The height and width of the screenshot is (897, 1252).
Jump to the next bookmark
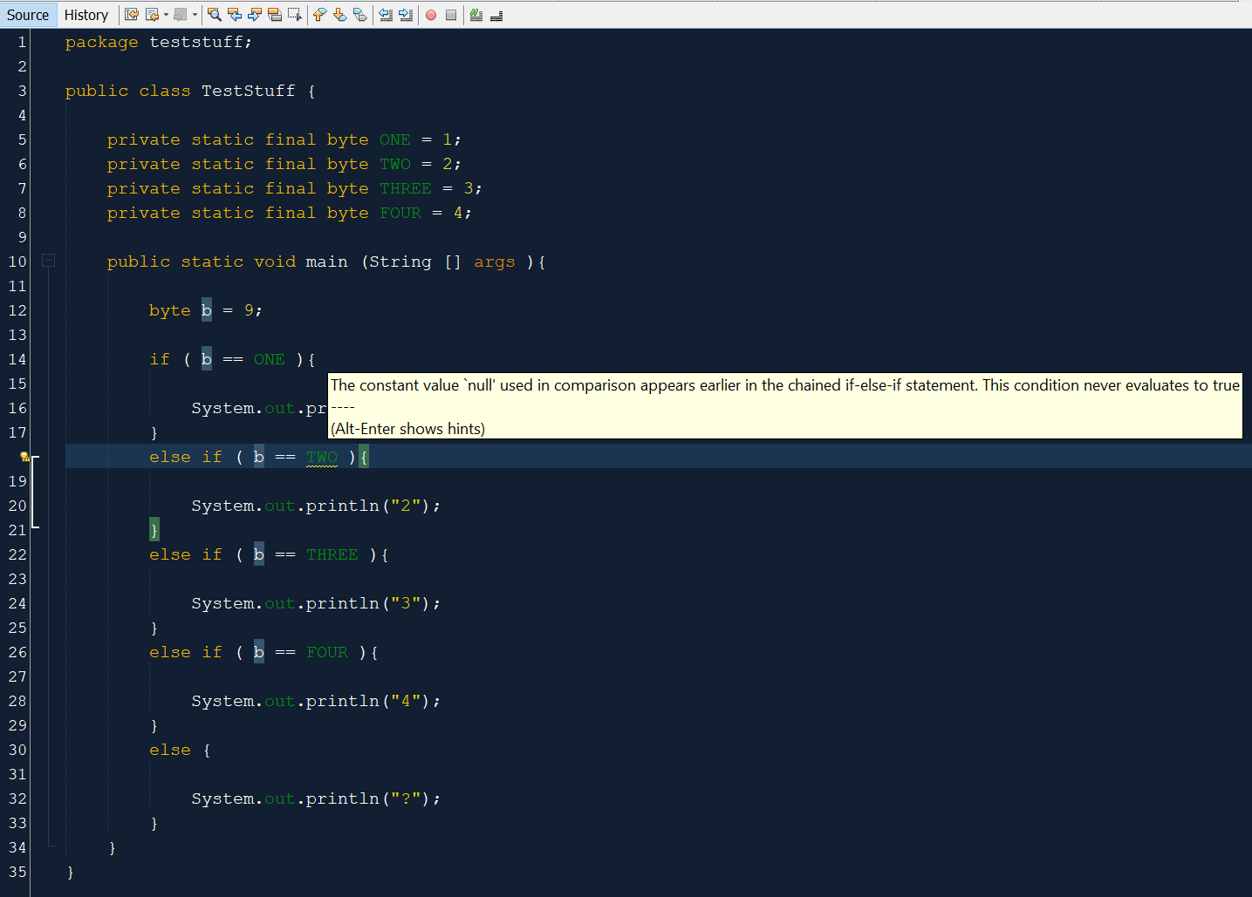[x=339, y=15]
